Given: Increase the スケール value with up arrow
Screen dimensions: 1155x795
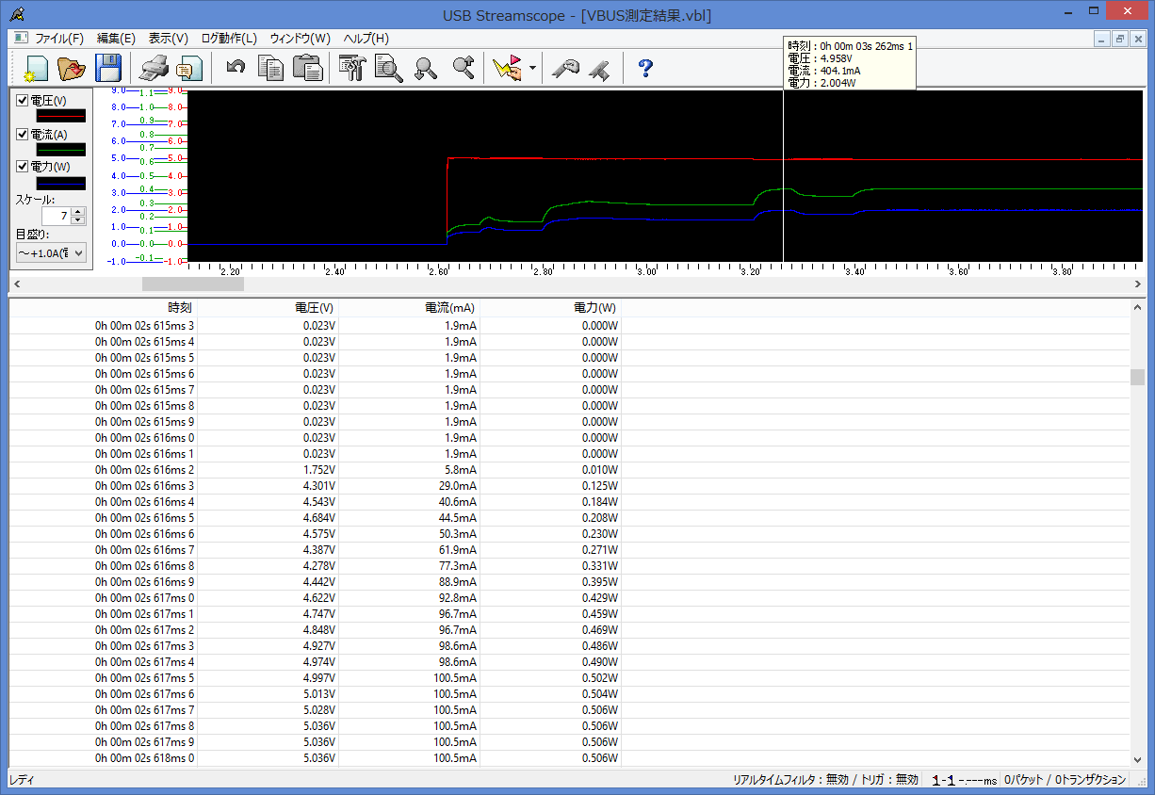Looking at the screenshot, I should click(78, 212).
